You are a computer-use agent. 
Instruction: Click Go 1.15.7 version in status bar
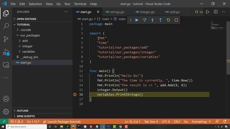(x=33, y=121)
